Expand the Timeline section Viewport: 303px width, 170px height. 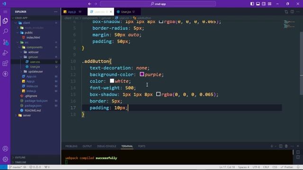point(36,162)
